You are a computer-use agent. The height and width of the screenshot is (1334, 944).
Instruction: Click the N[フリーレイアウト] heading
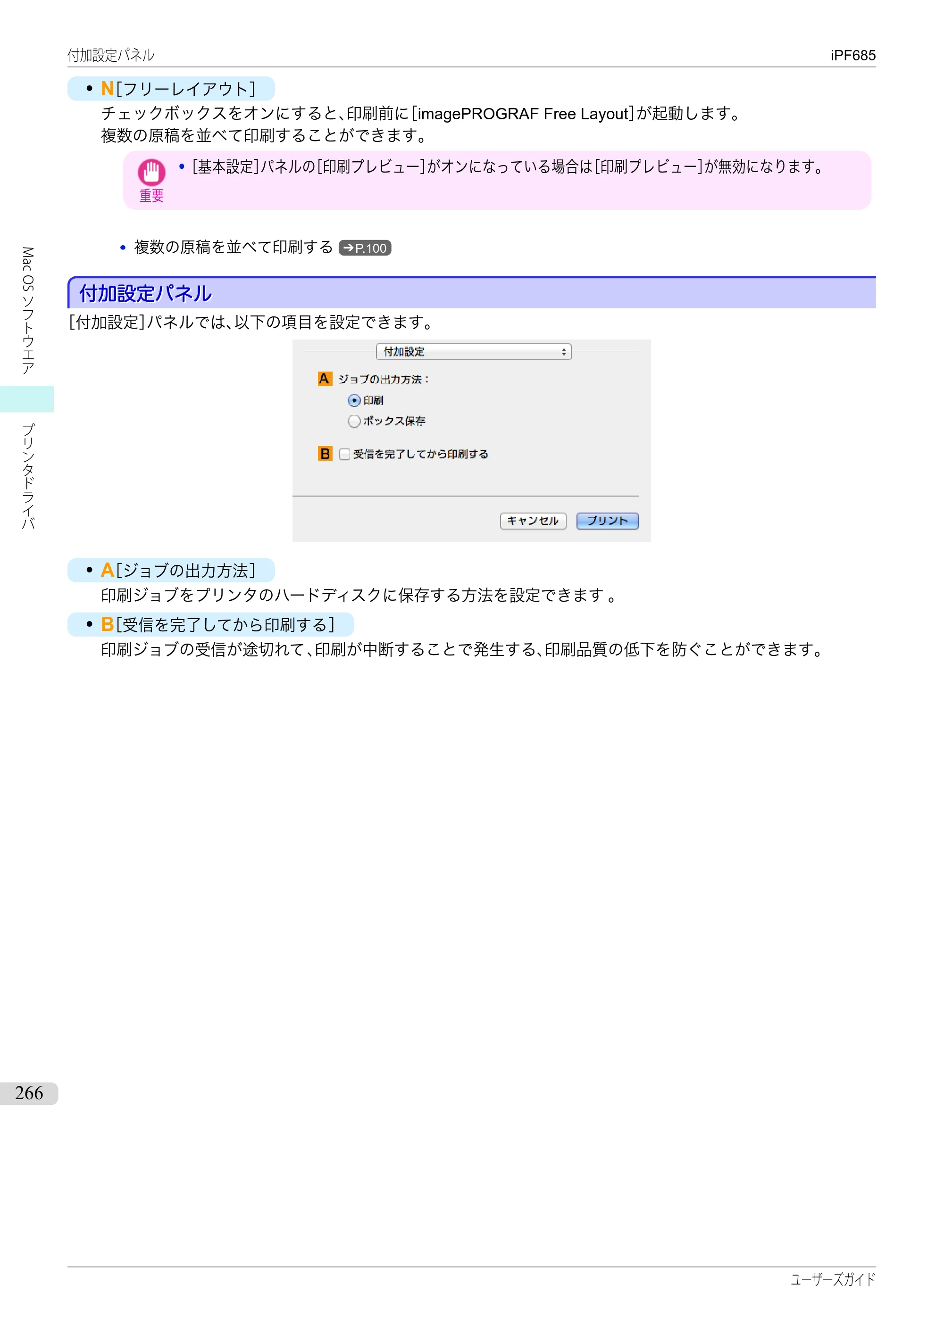pos(178,89)
